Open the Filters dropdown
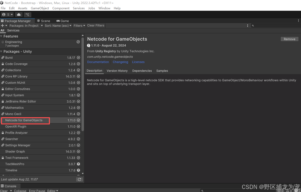This screenshot has height=192, width=301. click(79, 26)
